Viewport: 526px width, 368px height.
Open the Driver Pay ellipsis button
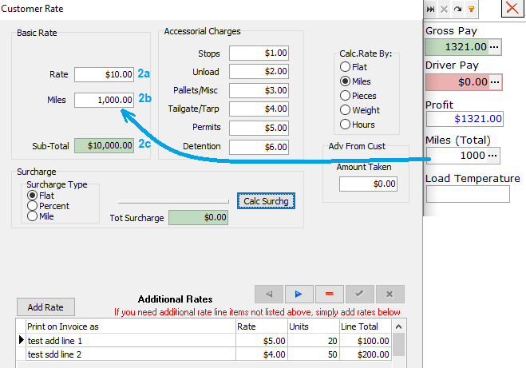pyautogui.click(x=495, y=81)
